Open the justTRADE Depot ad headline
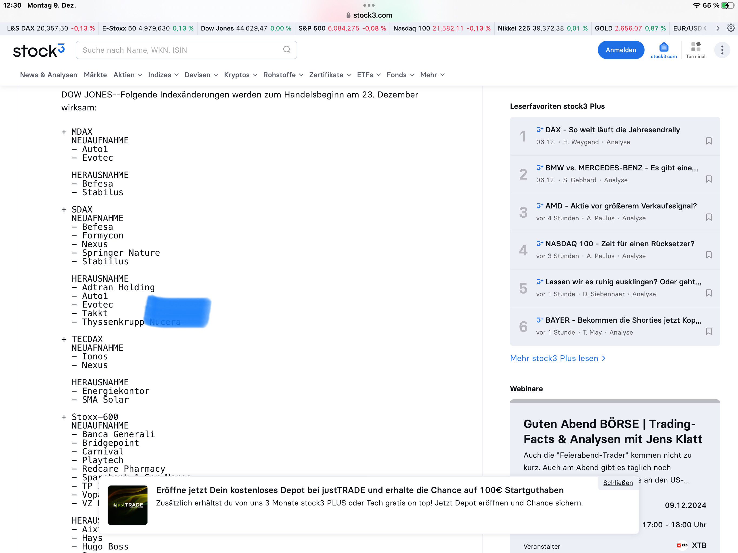738x553 pixels. tap(360, 490)
